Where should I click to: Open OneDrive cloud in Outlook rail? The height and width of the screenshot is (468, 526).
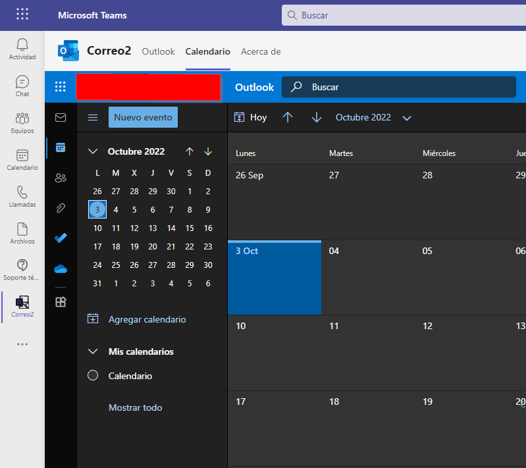(x=61, y=269)
